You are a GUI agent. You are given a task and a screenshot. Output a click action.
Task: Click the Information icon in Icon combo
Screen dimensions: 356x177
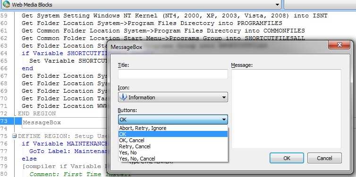tap(123, 97)
